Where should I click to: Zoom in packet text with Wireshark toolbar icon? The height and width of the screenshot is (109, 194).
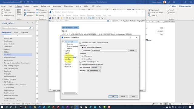coord(96,18)
